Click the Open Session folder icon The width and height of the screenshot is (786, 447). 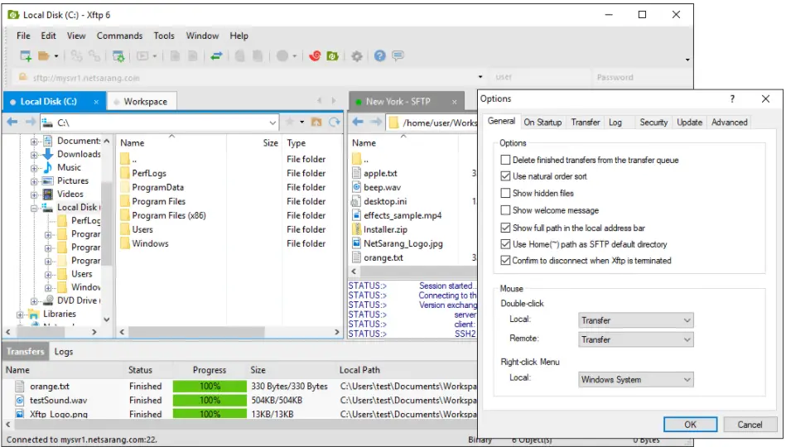click(44, 56)
